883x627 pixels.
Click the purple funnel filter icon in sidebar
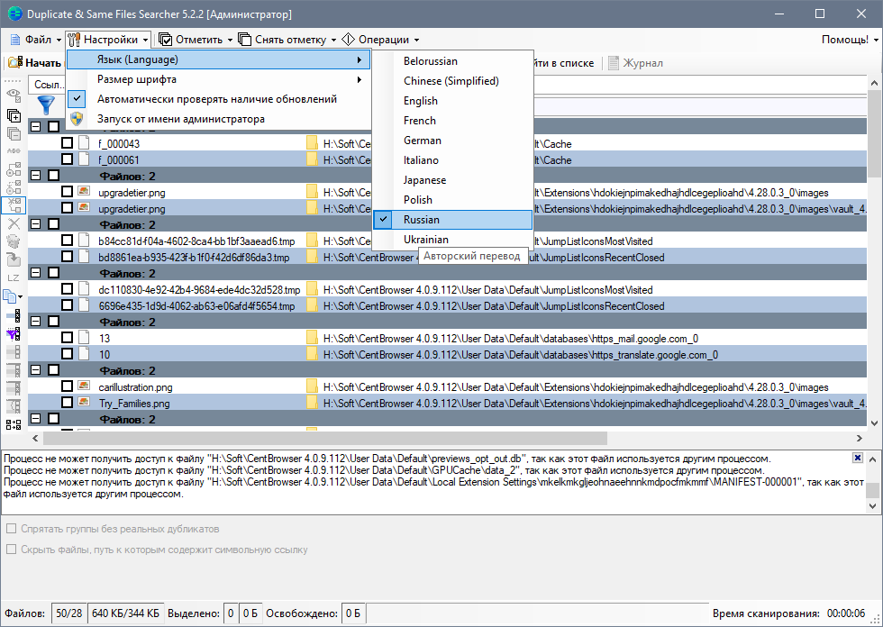pos(14,333)
